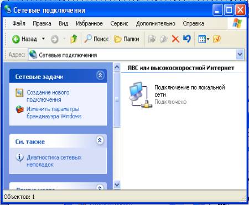Screen dimensions: 249x205
Task: Maximize the Сетевые подключения window
Action: click(x=229, y=10)
